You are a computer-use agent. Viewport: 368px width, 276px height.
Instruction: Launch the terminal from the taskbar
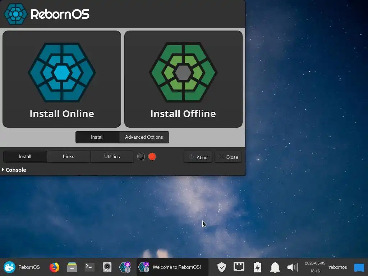tap(89, 267)
